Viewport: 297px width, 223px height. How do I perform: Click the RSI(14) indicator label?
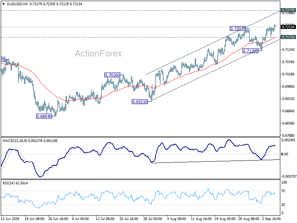point(9,183)
